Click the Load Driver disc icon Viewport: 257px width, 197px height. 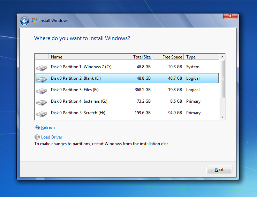pos(37,137)
